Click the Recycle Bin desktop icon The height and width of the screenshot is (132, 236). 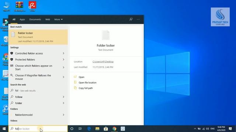(x=6, y=41)
